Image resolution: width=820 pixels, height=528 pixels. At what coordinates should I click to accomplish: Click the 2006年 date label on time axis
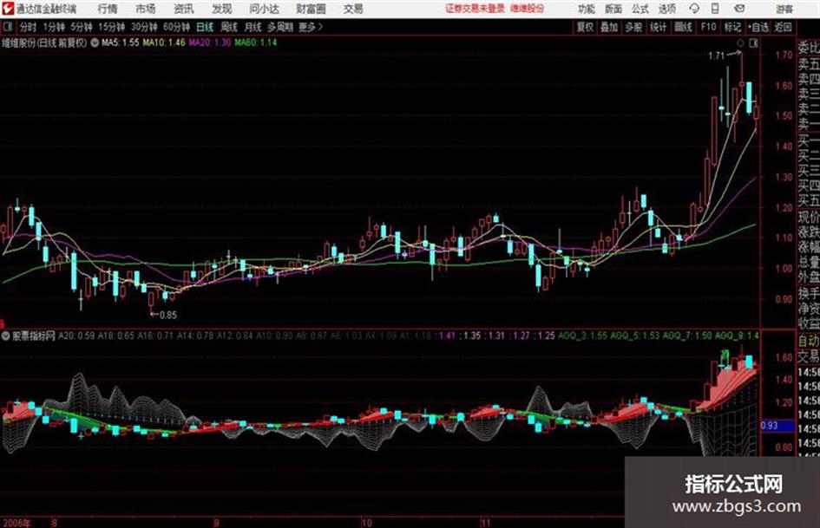point(16,523)
